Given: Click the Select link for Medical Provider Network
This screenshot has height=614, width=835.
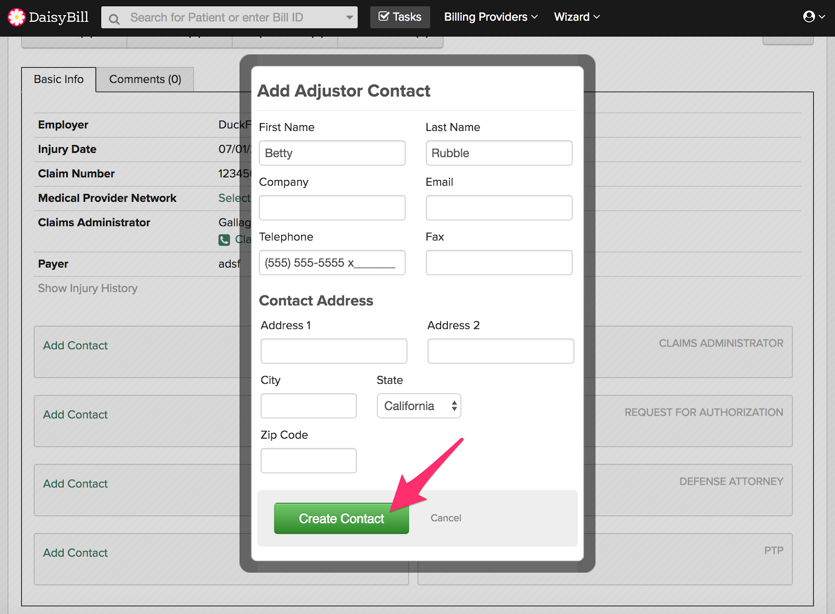Looking at the screenshot, I should pyautogui.click(x=234, y=198).
